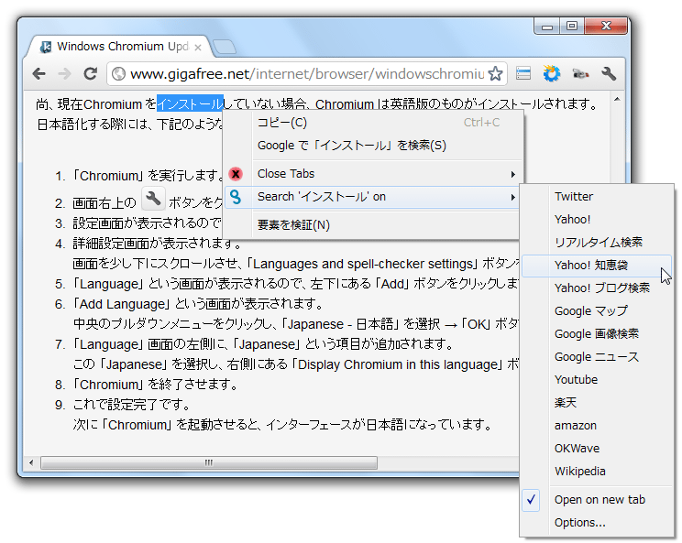Click the globe site icon in address bar
This screenshot has width=682, height=543.
point(118,74)
